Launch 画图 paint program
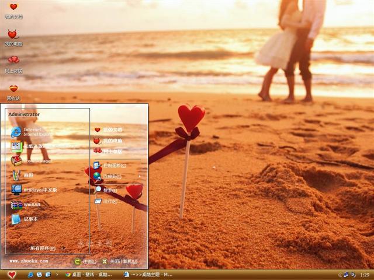374x280 pixels. (23, 176)
